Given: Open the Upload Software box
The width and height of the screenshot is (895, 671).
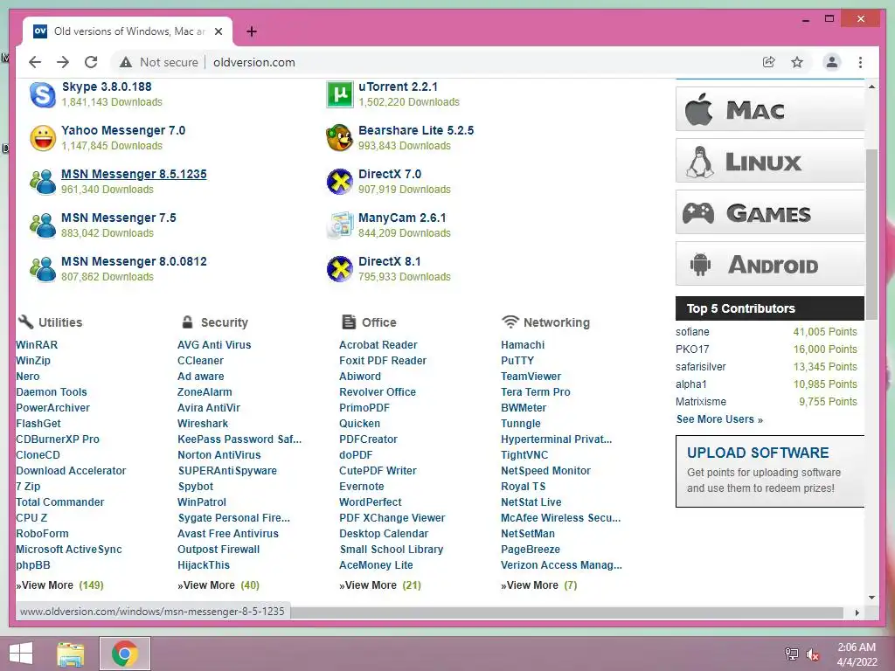Looking at the screenshot, I should (770, 471).
